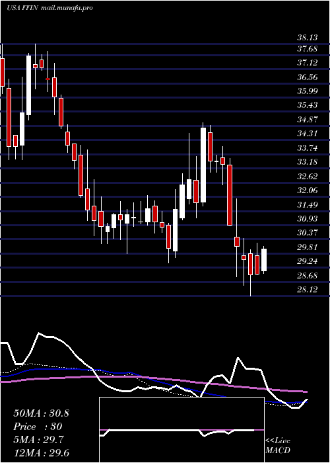Image resolution: width=330 pixels, height=463 pixels.
Task: Select the 28.68 price axis label
Action: 308,276
